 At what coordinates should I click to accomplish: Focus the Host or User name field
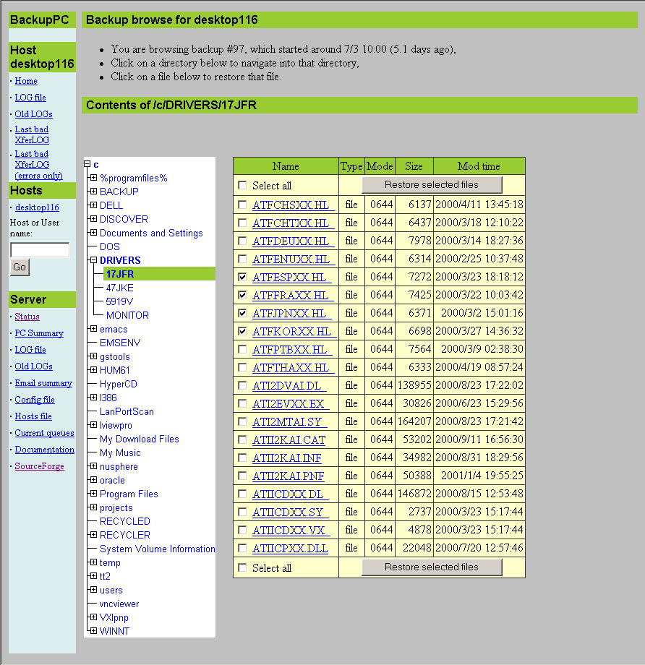point(40,250)
